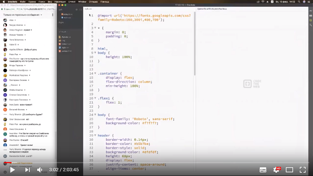Enter fullscreen mode
Viewport: 313px width, 176px height.
[302, 170]
